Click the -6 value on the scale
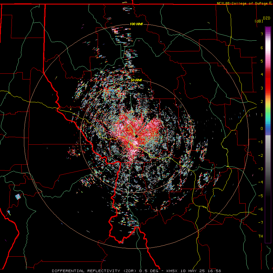 click(261, 209)
